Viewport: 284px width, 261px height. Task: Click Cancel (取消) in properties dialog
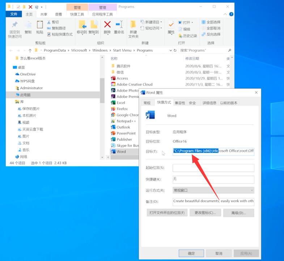pyautogui.click(x=219, y=253)
